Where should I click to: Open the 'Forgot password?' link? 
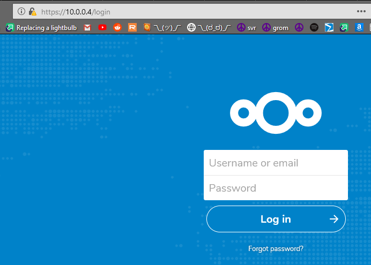(276, 249)
